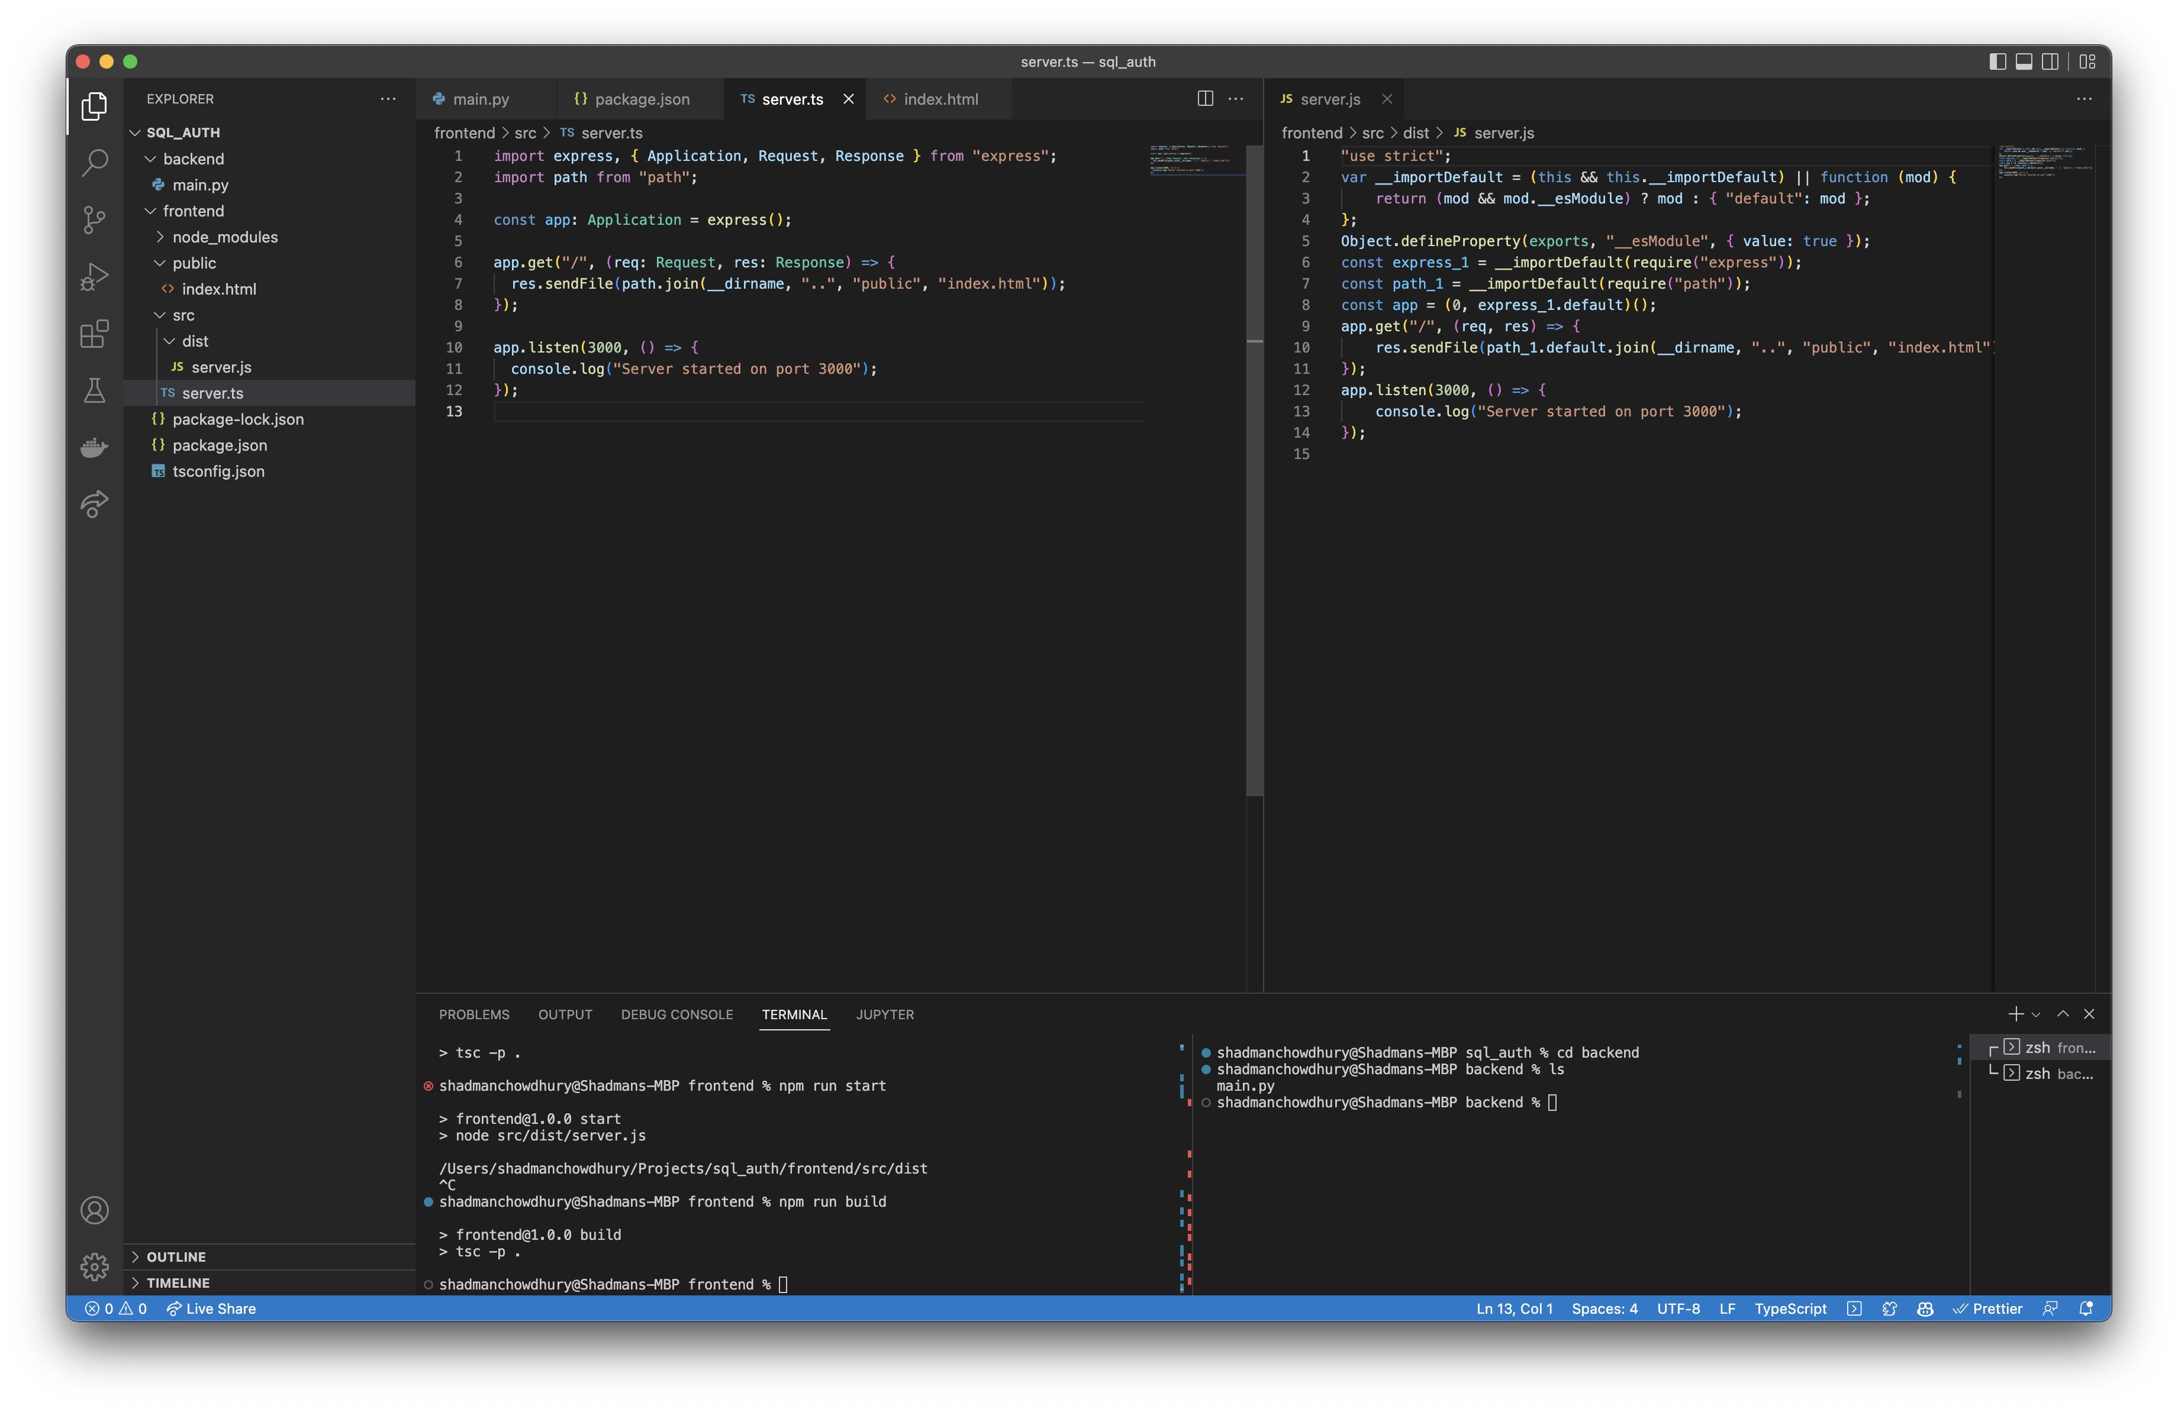Open the Explorer view in activity bar
Screen dimensions: 2178x1409
point(94,107)
